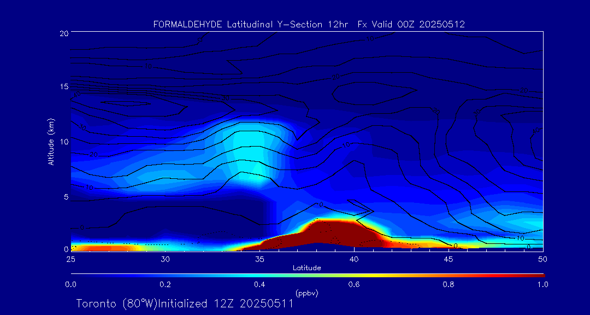Click the latitude axis tick label 35
Screen dimensions: 590x315
pyautogui.click(x=259, y=259)
